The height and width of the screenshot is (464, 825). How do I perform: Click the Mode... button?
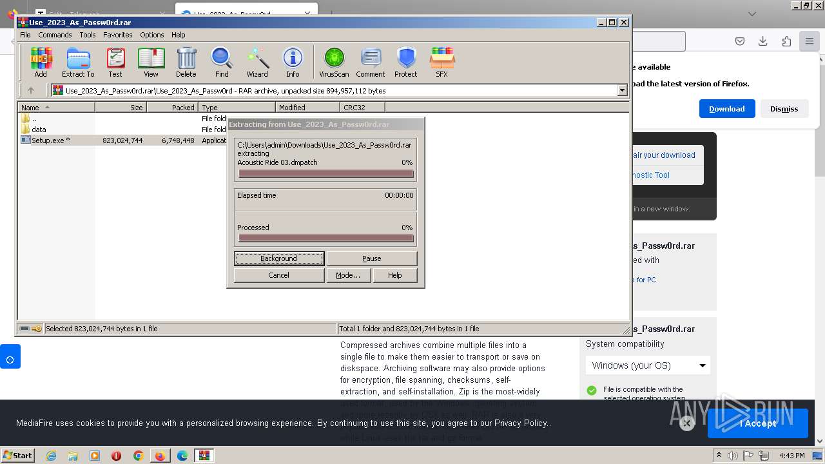click(348, 275)
